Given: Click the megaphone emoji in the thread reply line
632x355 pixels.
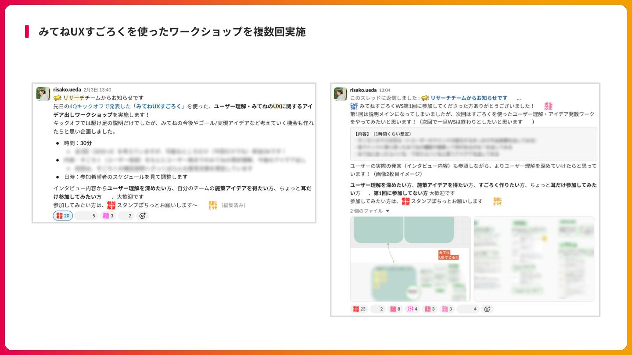Looking at the screenshot, I should pos(425,98).
